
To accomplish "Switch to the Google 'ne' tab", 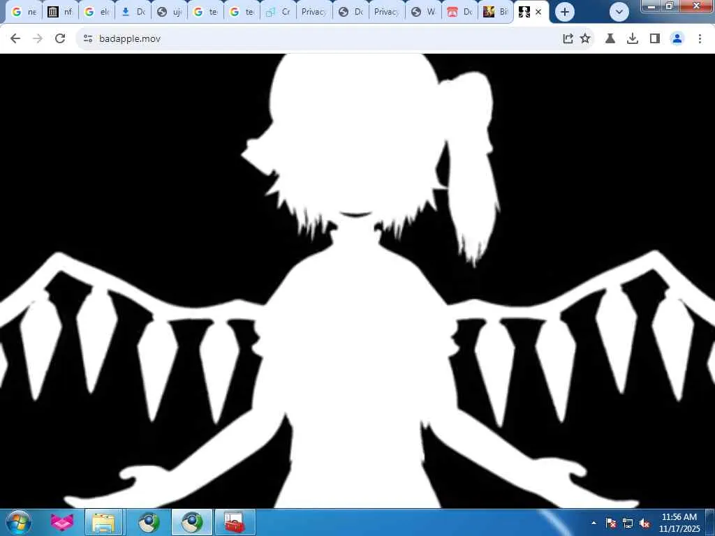I will pos(24,12).
